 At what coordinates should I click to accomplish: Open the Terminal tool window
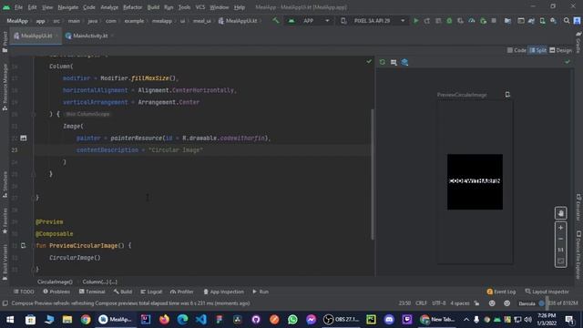coord(92,292)
